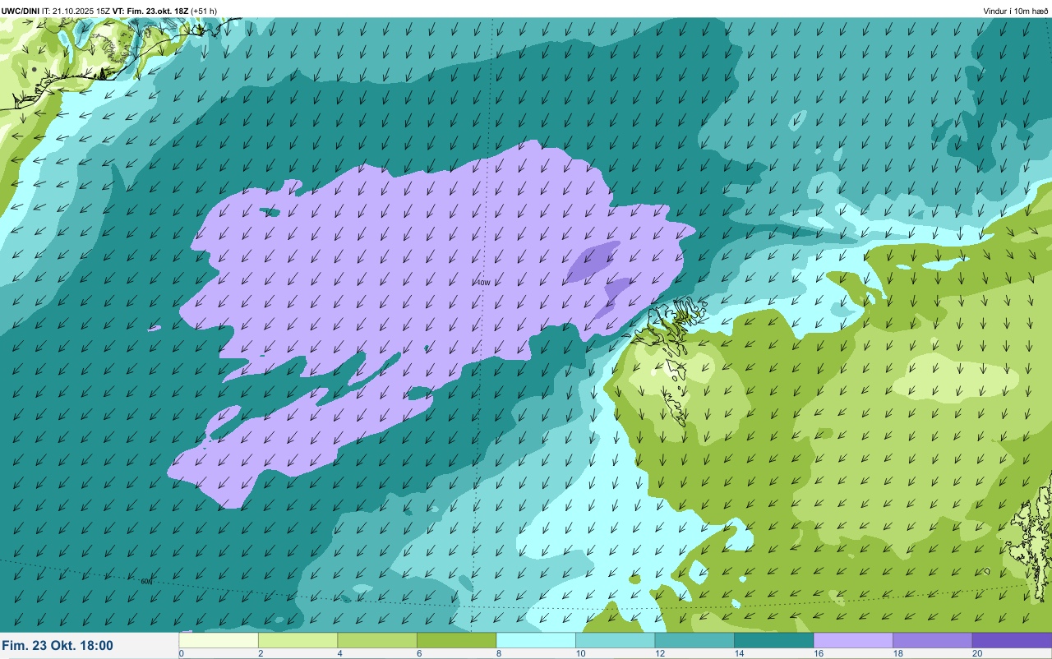Click the light purple 16–18 legend swatch
The width and height of the screenshot is (1052, 659).
click(853, 640)
